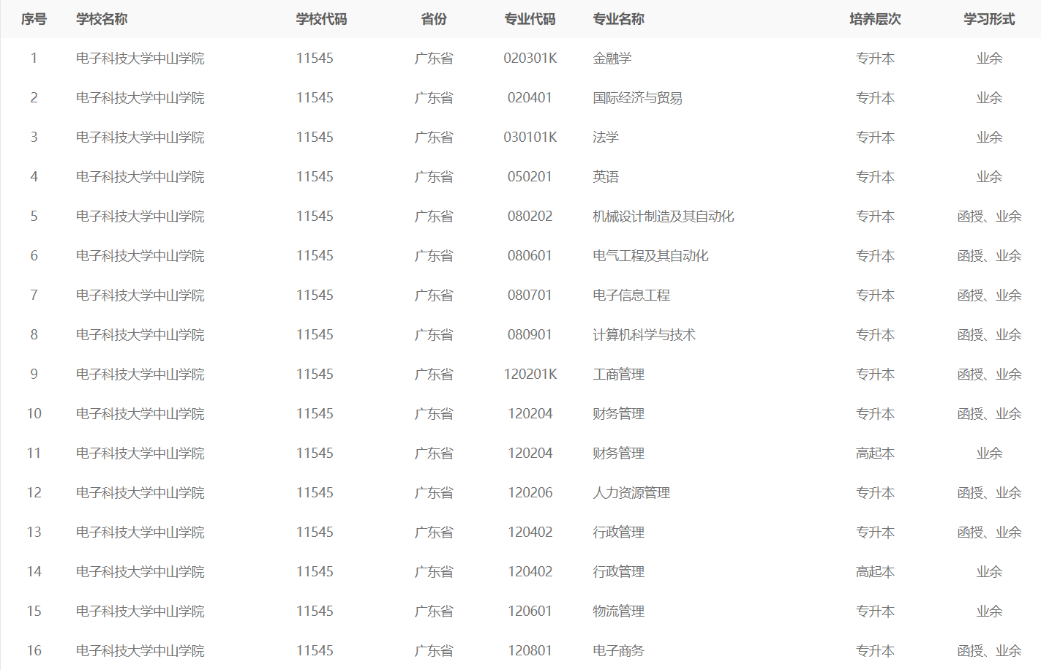
Task: Click 高起本 in the 行政管理 row
Action: tap(875, 572)
